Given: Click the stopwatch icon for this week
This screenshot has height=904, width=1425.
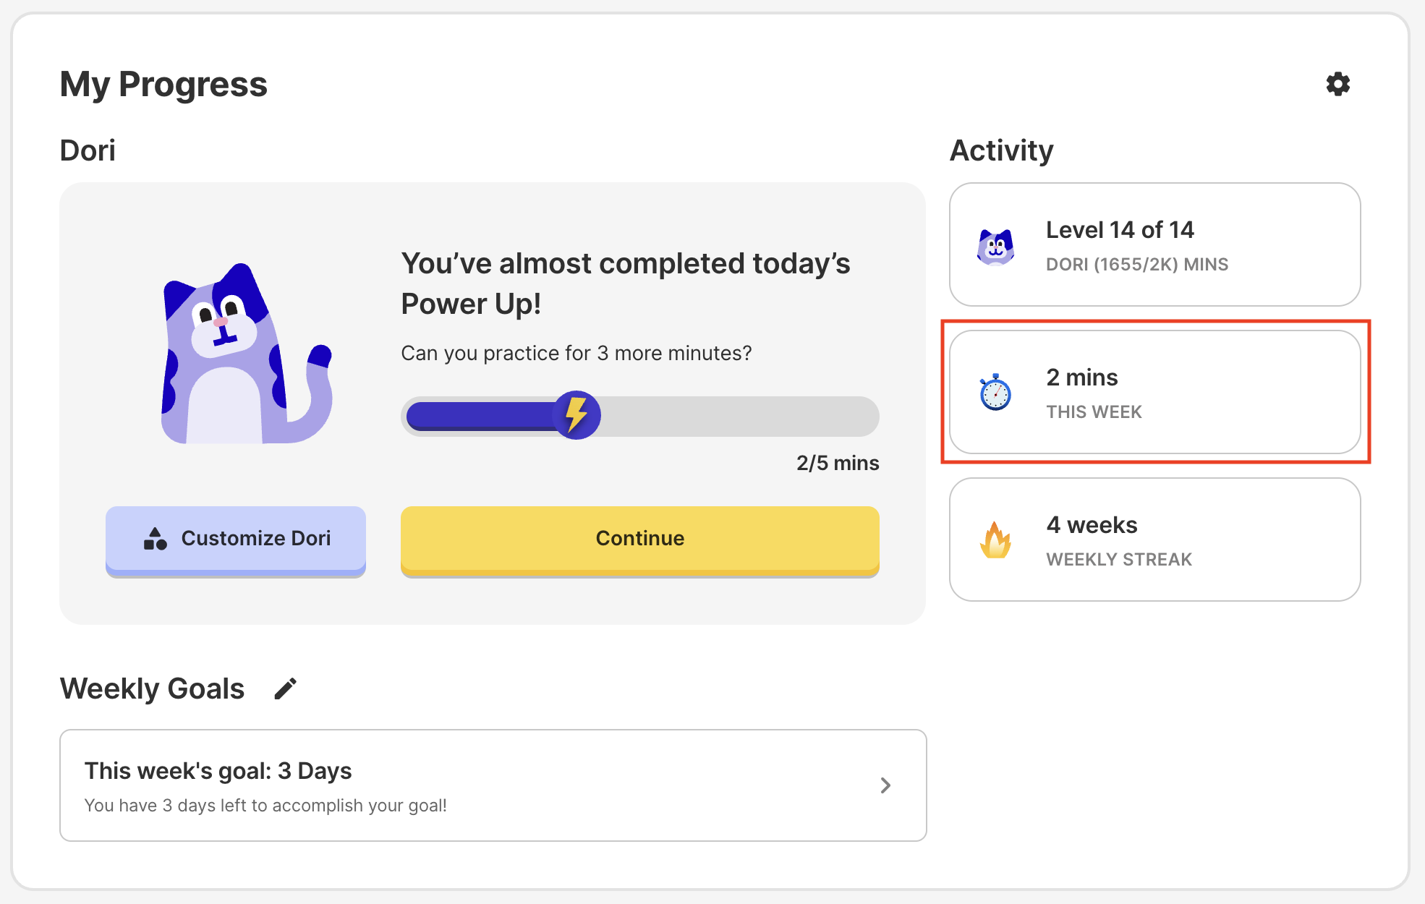Looking at the screenshot, I should click(995, 393).
